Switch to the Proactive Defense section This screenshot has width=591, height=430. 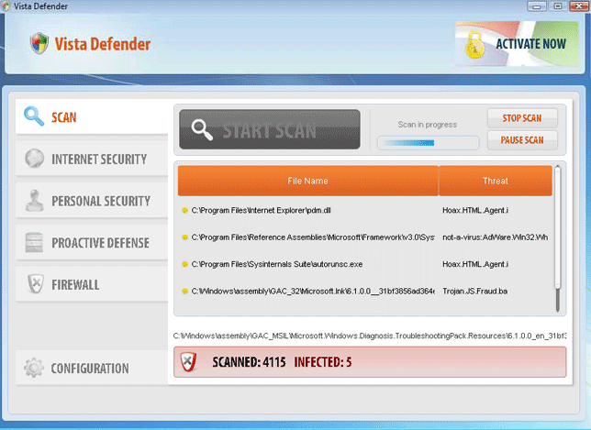100,243
